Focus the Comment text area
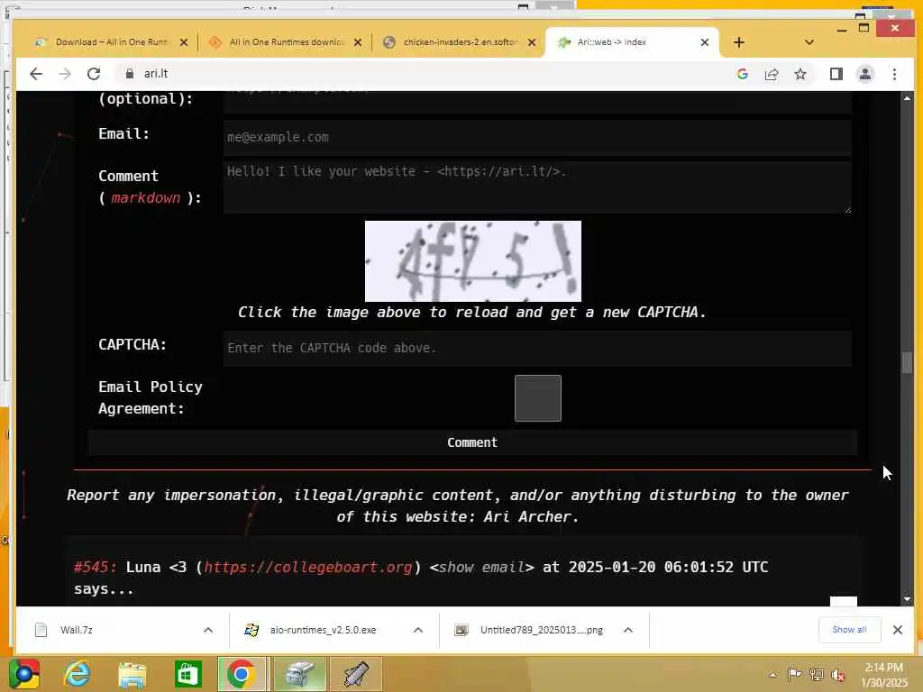 coord(537,187)
